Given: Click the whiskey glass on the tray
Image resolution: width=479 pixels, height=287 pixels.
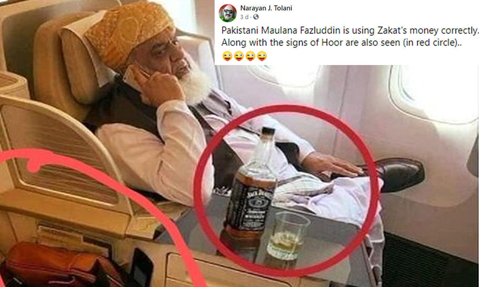Looking at the screenshot, I should click(287, 236).
